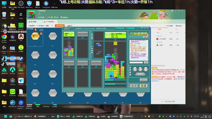
Task: Open Windows Start menu on taskbar
Action: point(6,116)
